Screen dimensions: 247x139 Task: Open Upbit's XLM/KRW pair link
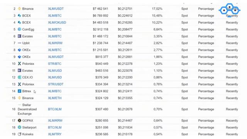(x=55, y=43)
